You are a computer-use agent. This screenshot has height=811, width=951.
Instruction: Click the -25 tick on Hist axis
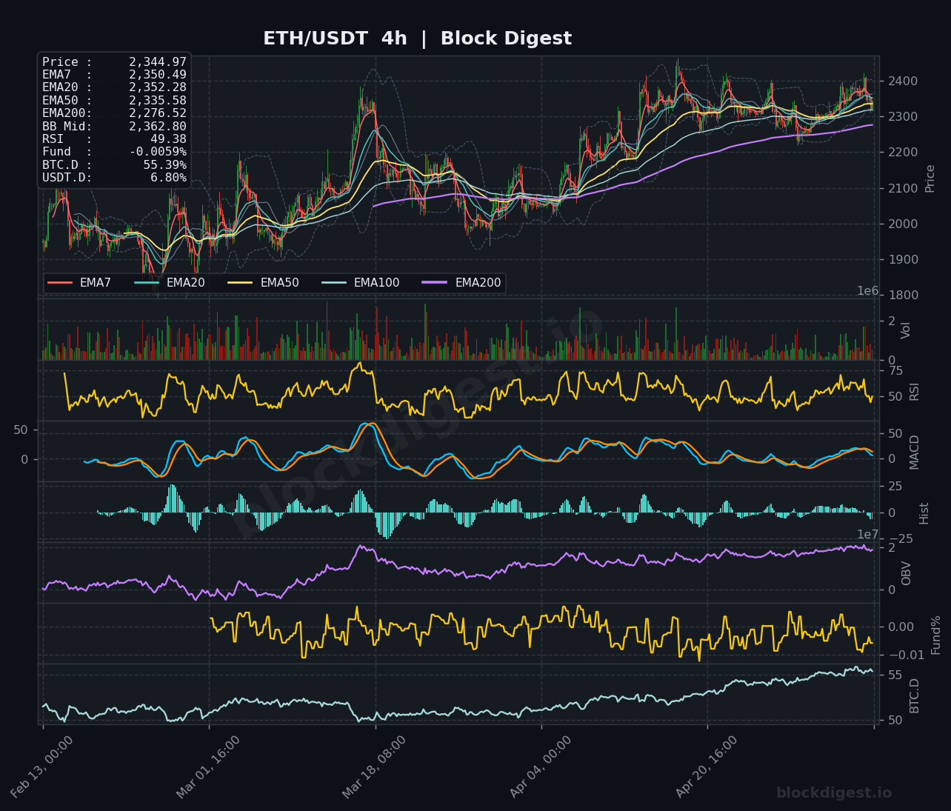coord(899,538)
